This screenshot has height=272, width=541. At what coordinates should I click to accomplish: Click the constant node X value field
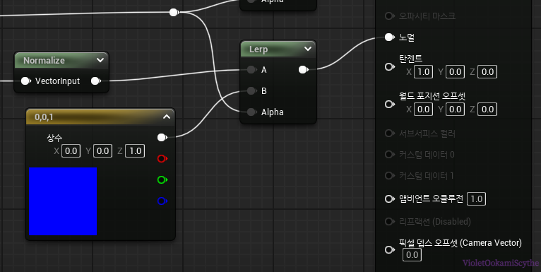pos(71,151)
